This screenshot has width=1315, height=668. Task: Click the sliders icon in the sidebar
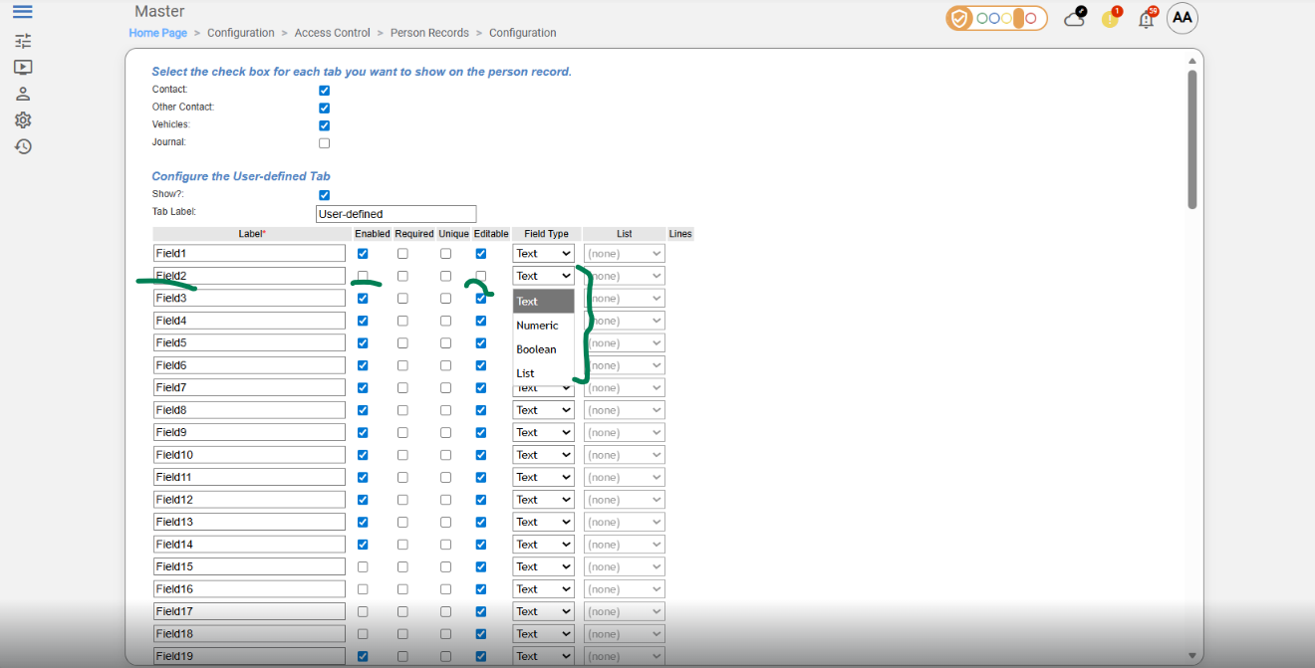point(23,41)
